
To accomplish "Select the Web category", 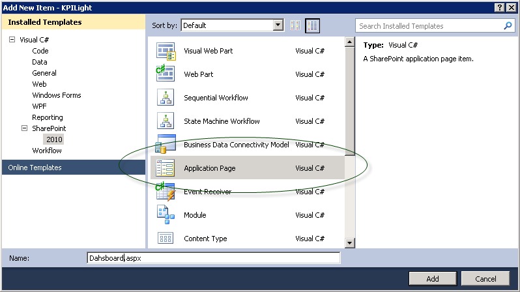I will pyautogui.click(x=39, y=84).
